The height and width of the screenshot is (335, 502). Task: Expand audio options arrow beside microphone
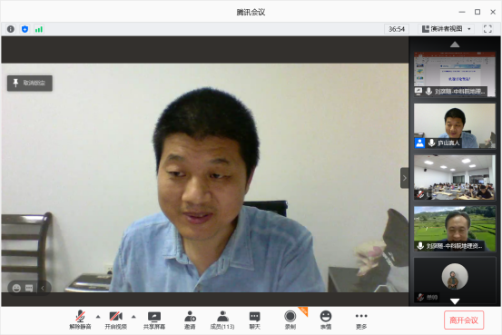(x=98, y=317)
